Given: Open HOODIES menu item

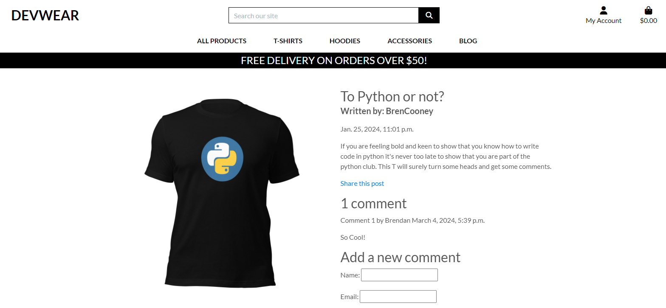Looking at the screenshot, I should [345, 41].
